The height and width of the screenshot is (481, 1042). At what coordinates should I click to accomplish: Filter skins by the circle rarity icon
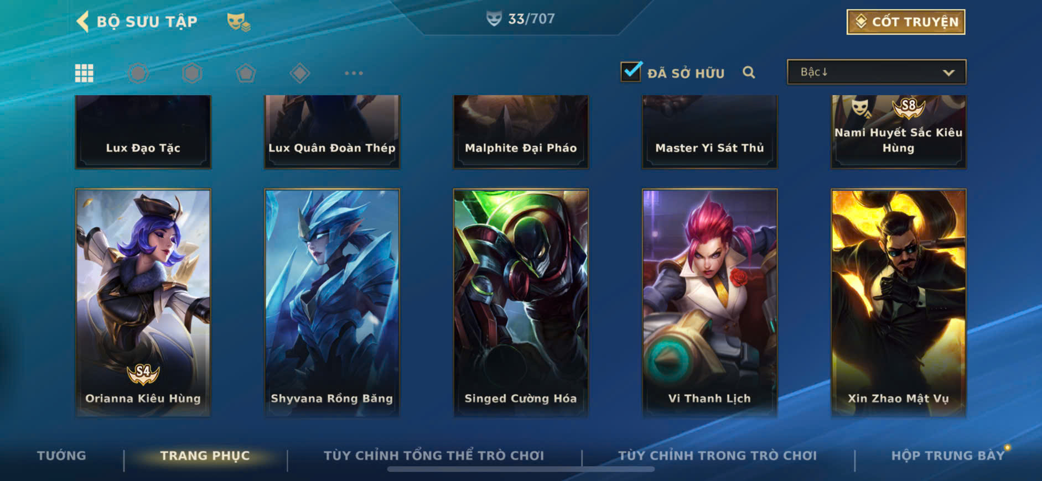click(x=138, y=73)
